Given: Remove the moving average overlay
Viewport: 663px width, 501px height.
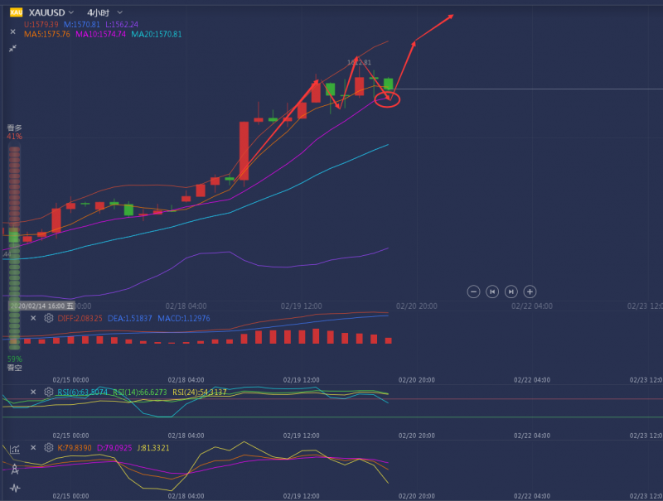Looking at the screenshot, I should 12,31.
